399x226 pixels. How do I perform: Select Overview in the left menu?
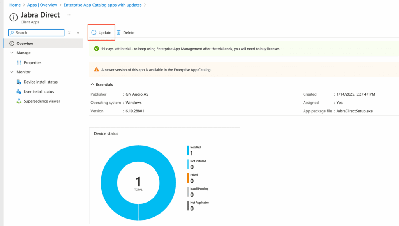(x=25, y=43)
